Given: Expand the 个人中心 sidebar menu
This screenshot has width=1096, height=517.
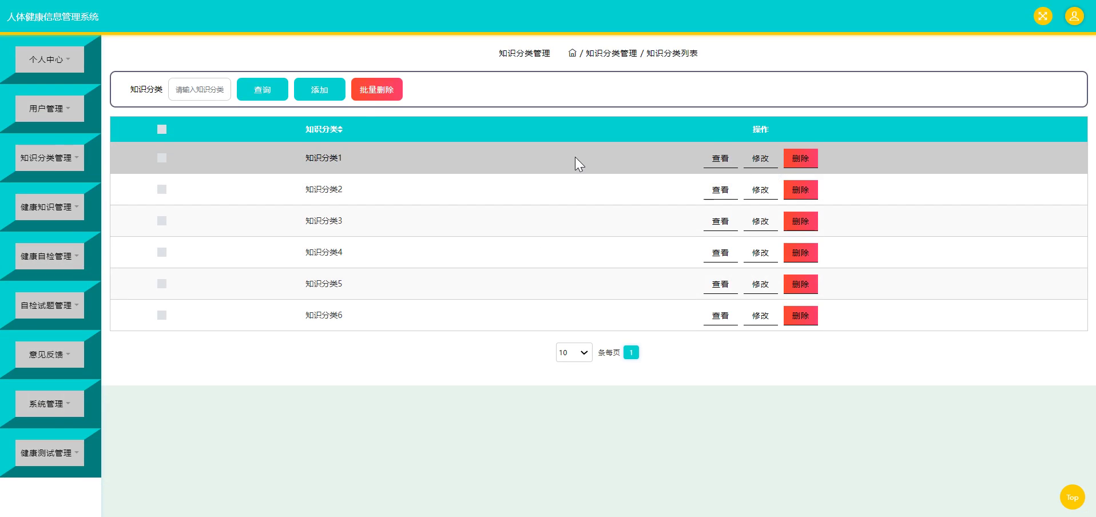Looking at the screenshot, I should pos(50,59).
